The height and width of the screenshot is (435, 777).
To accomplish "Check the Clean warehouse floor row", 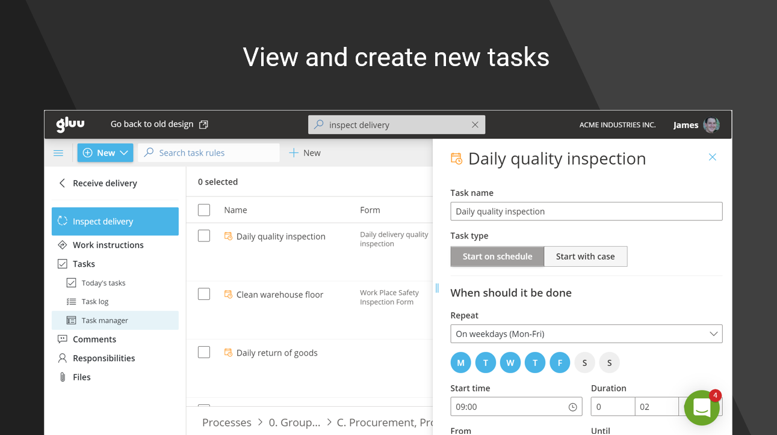I will (x=204, y=294).
